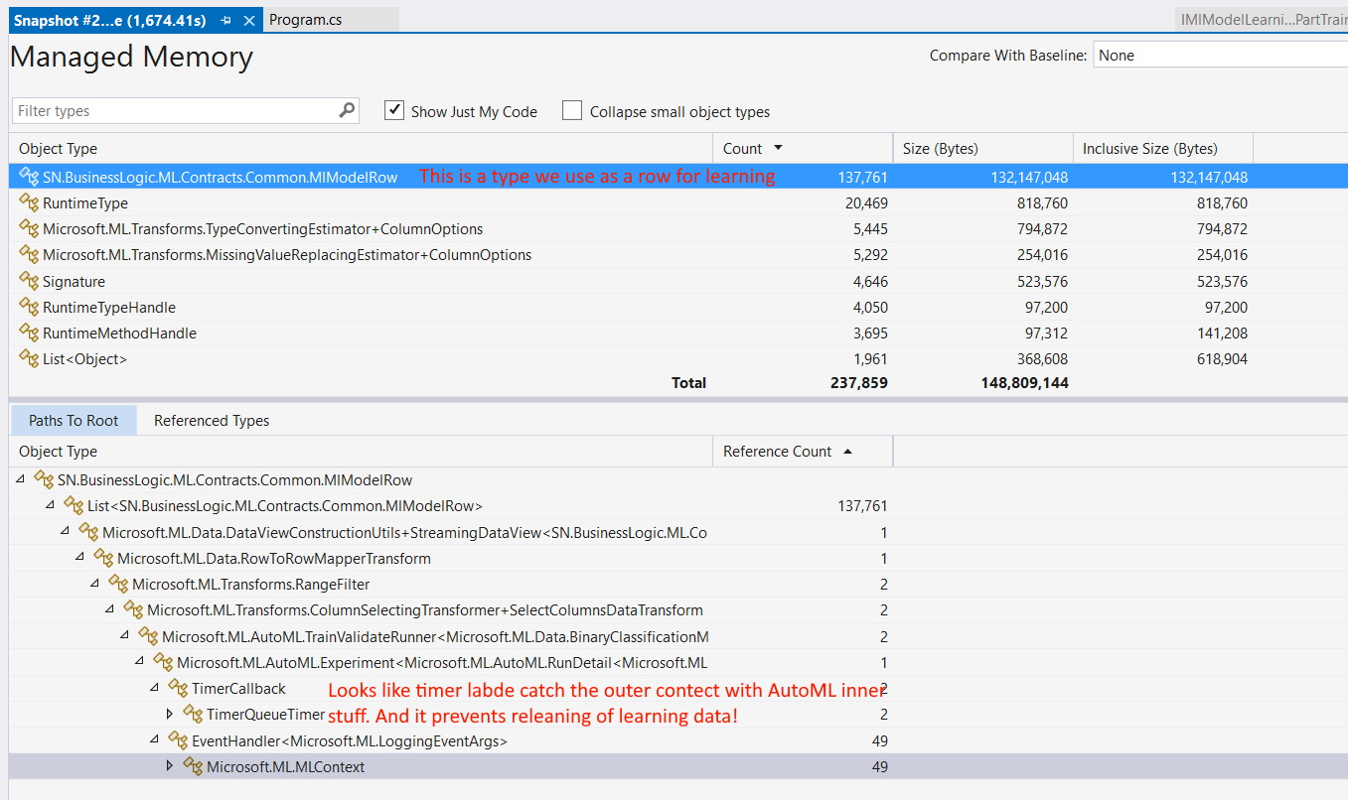Click the RangeFilter node icon
Screen dimensions: 1348x800
[118, 584]
